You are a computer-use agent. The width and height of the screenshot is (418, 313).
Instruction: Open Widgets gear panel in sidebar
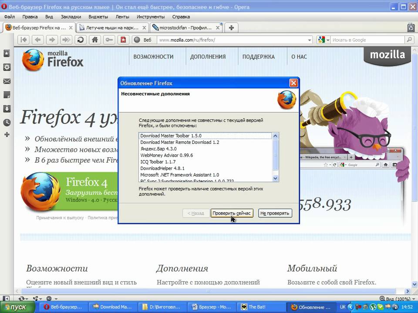(x=7, y=67)
